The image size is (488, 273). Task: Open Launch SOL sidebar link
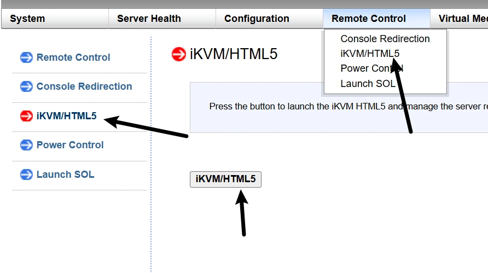tap(65, 175)
